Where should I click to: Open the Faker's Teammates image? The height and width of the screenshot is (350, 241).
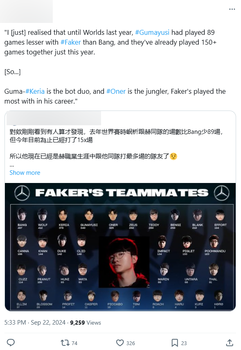[120, 247]
